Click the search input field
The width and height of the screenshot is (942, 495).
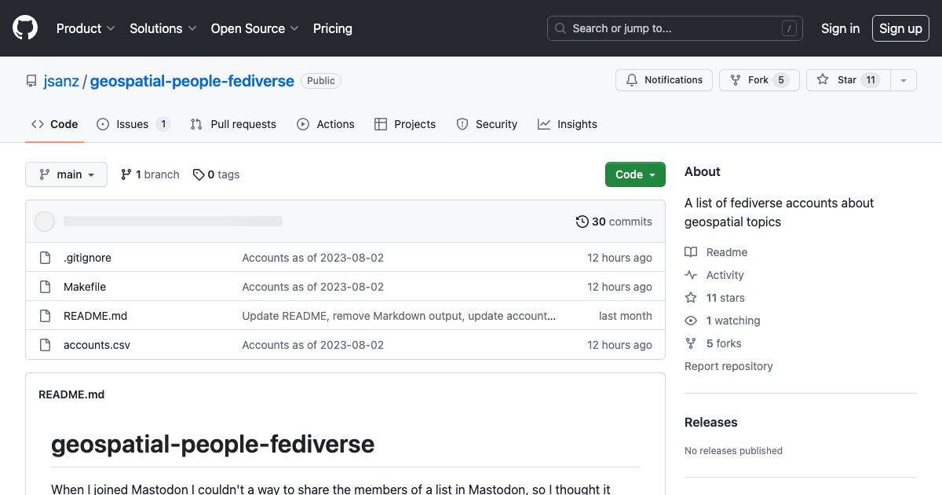point(675,27)
